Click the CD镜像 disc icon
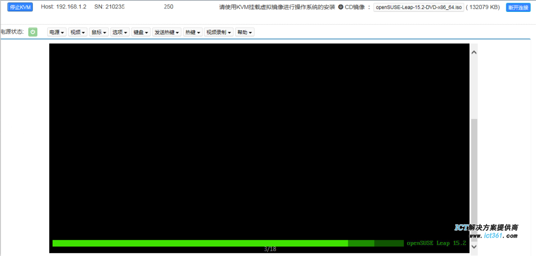The width and height of the screenshot is (536, 256). [340, 7]
